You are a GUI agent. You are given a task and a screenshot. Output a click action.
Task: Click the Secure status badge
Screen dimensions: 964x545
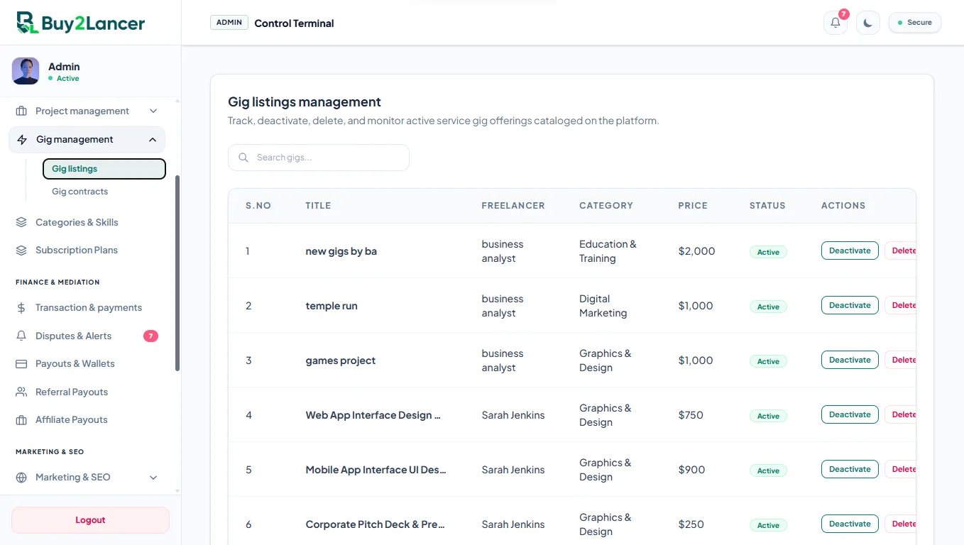pos(915,23)
